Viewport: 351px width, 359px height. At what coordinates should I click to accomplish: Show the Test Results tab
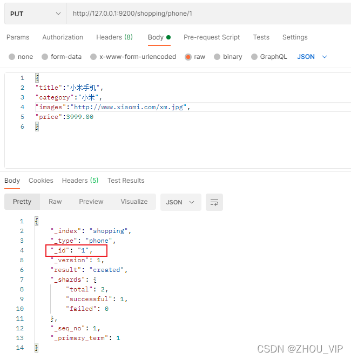pos(126,181)
